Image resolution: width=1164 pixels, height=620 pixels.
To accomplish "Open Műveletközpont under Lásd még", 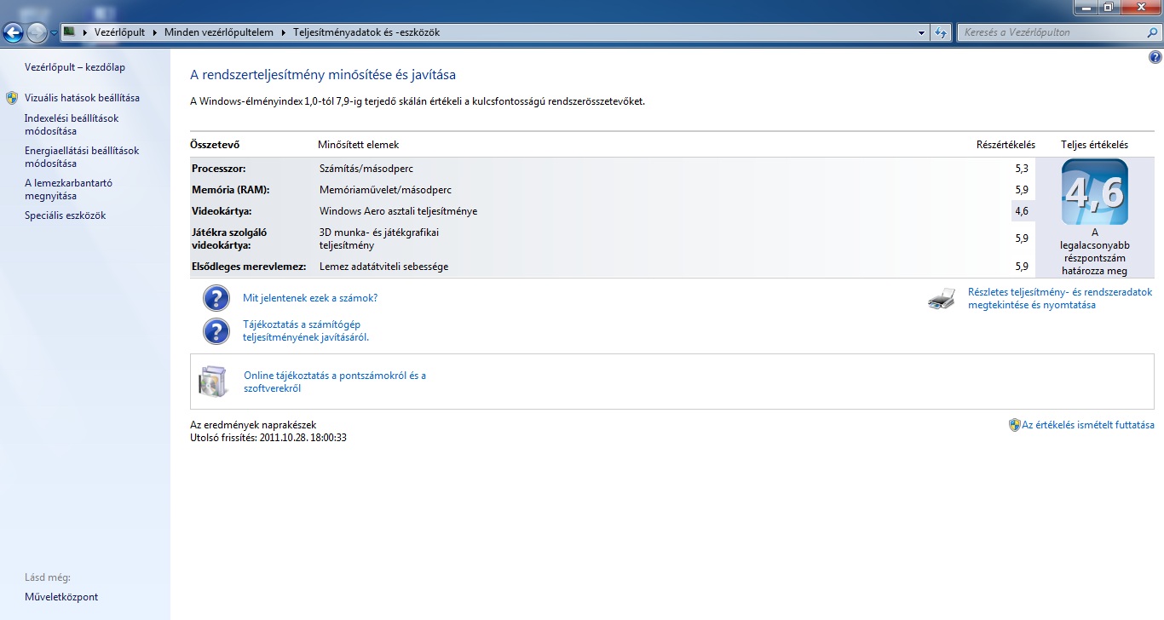I will [x=61, y=597].
